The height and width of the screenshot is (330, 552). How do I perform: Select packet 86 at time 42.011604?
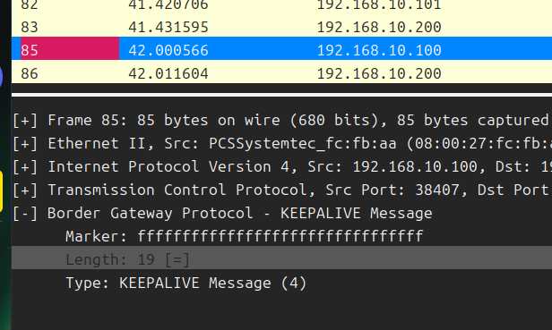(281, 73)
